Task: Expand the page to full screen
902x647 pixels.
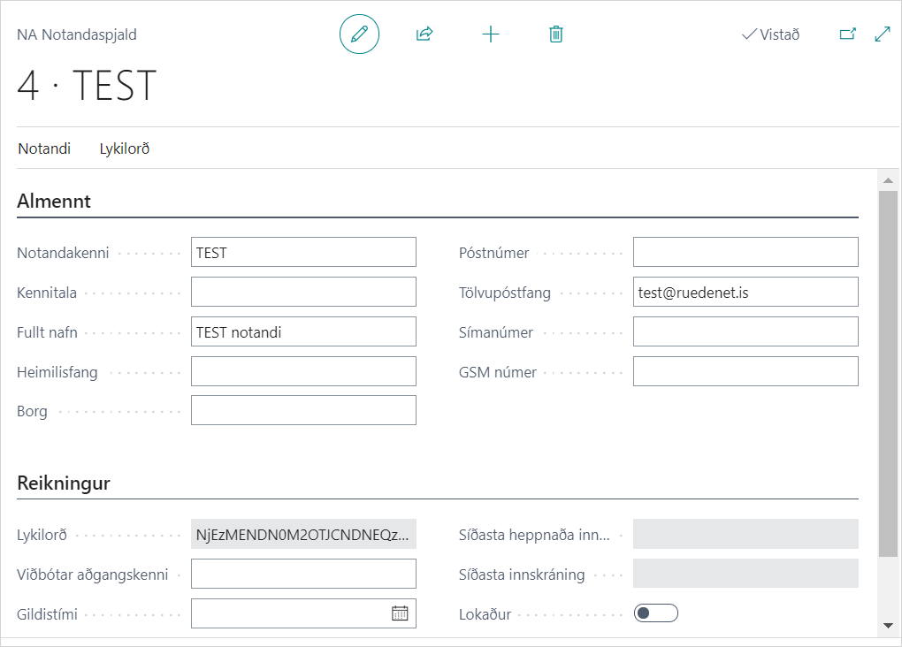Action: (882, 34)
